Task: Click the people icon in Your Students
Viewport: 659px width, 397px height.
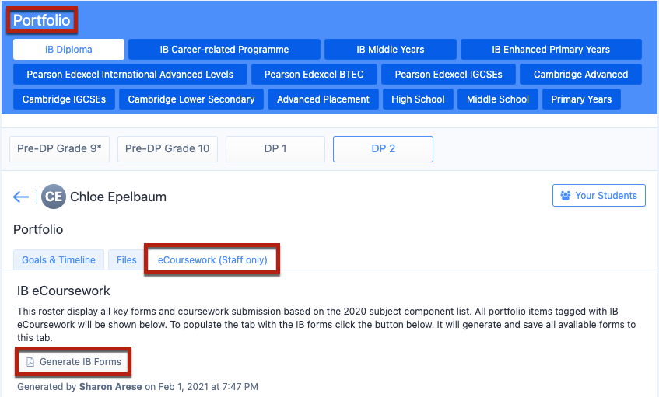Action: click(x=566, y=196)
